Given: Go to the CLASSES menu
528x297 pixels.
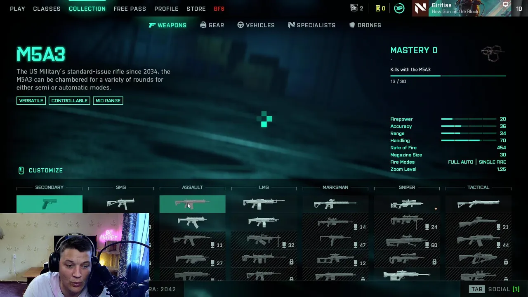Looking at the screenshot, I should click(47, 9).
